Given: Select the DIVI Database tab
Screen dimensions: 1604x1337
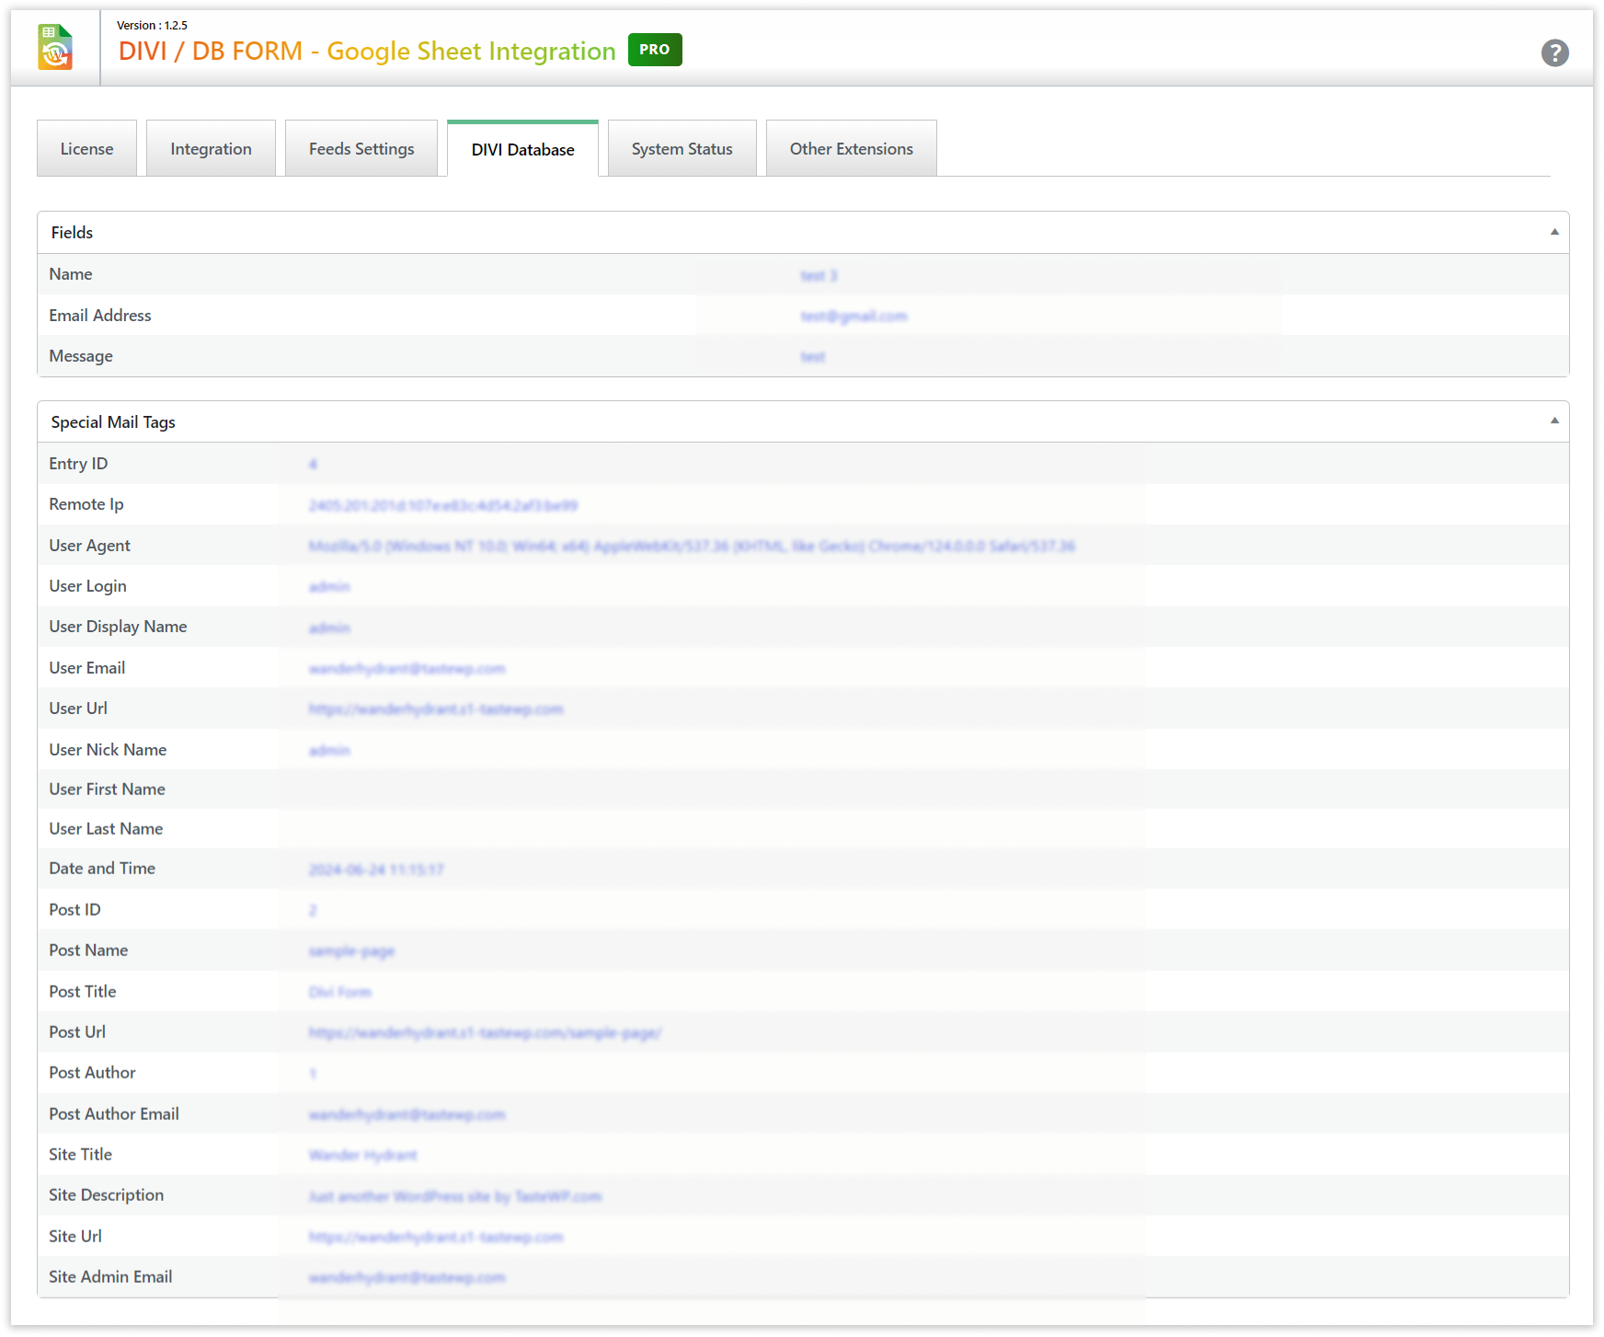Looking at the screenshot, I should pos(522,150).
